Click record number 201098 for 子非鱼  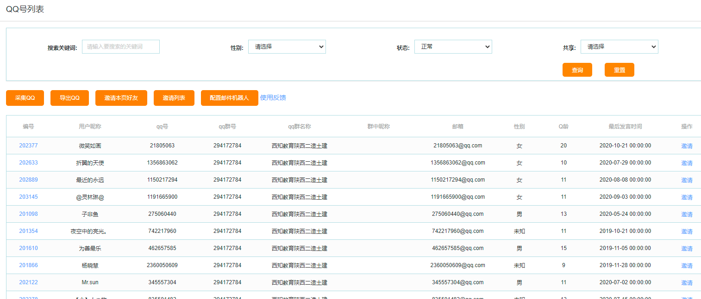point(29,214)
